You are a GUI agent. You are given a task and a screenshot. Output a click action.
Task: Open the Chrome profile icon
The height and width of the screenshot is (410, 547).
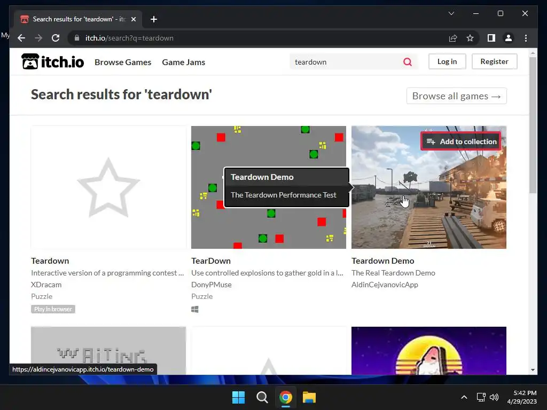point(509,38)
